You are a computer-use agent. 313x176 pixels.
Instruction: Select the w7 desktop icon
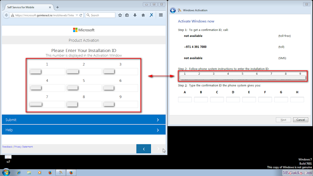tap(8, 159)
